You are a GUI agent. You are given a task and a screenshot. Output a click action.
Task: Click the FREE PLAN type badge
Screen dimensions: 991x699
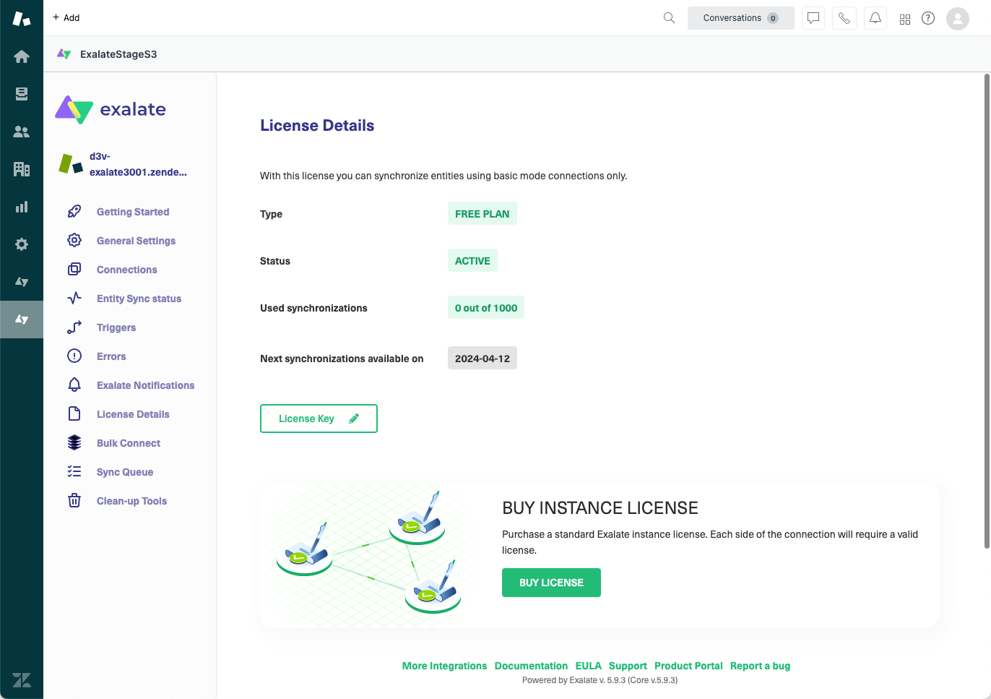(x=482, y=214)
